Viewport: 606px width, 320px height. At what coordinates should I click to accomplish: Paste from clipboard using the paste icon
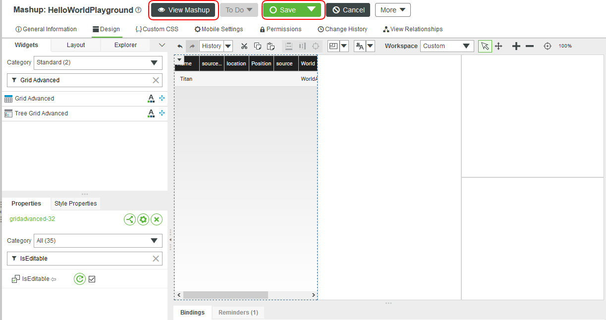tap(271, 46)
